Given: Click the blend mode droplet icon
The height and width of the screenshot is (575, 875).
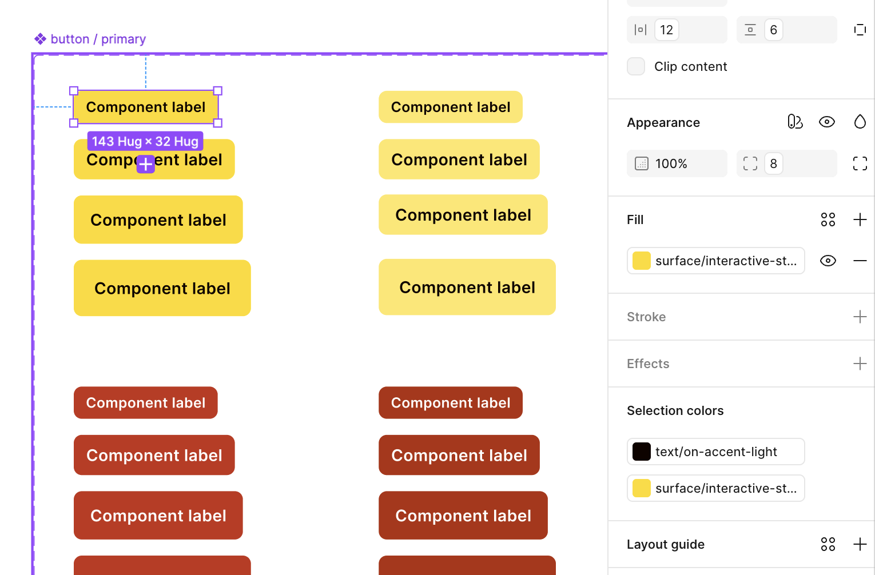Looking at the screenshot, I should (860, 121).
